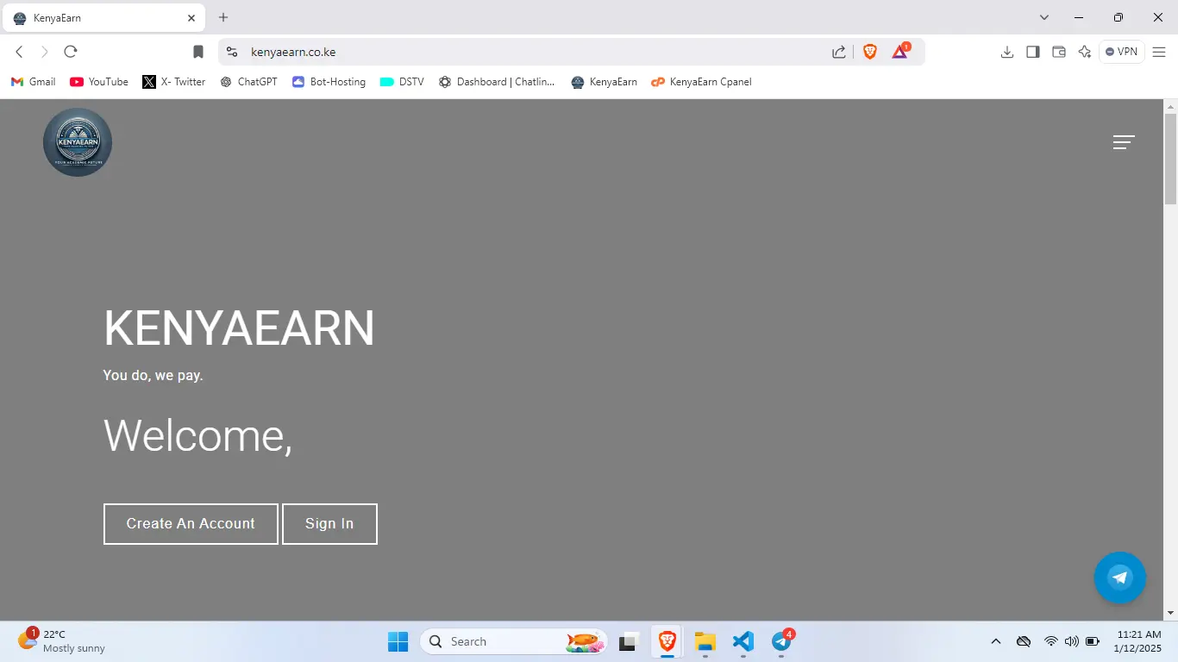The image size is (1178, 662).
Task: Open the Dashboard | Chatlin... bookmark
Action: [x=497, y=82]
